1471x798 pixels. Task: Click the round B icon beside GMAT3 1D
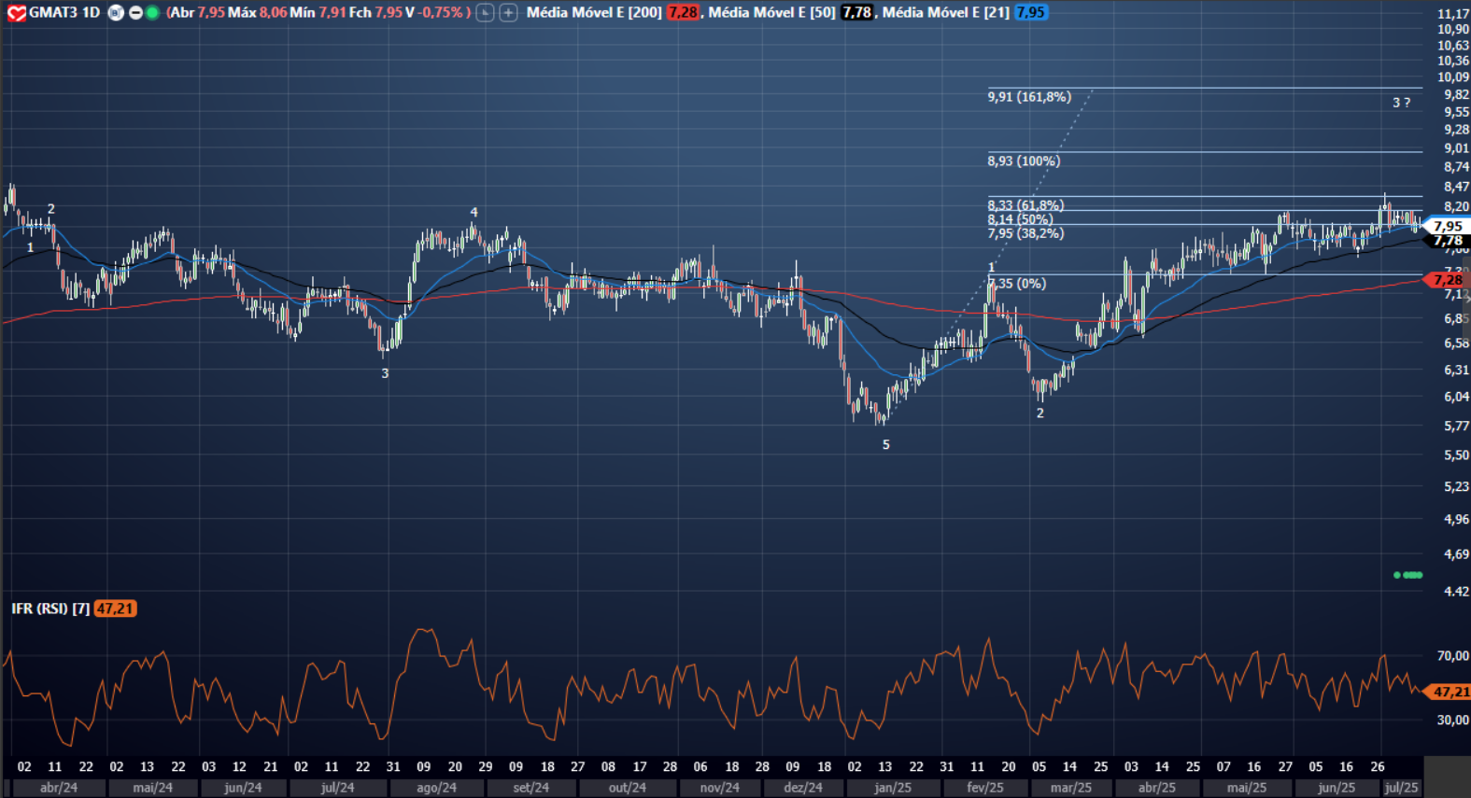(116, 13)
